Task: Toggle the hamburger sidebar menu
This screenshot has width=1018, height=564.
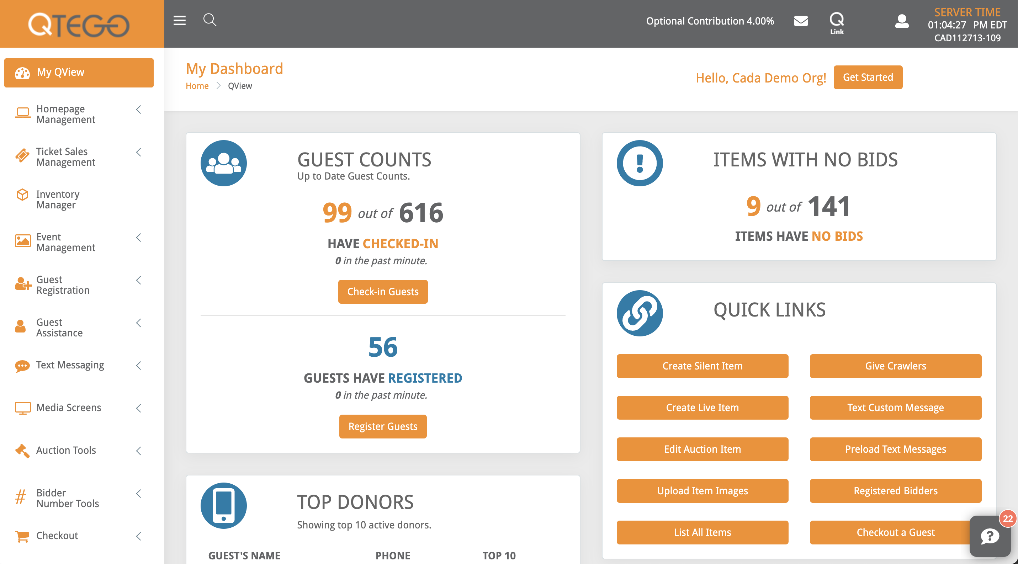Action: click(x=179, y=21)
